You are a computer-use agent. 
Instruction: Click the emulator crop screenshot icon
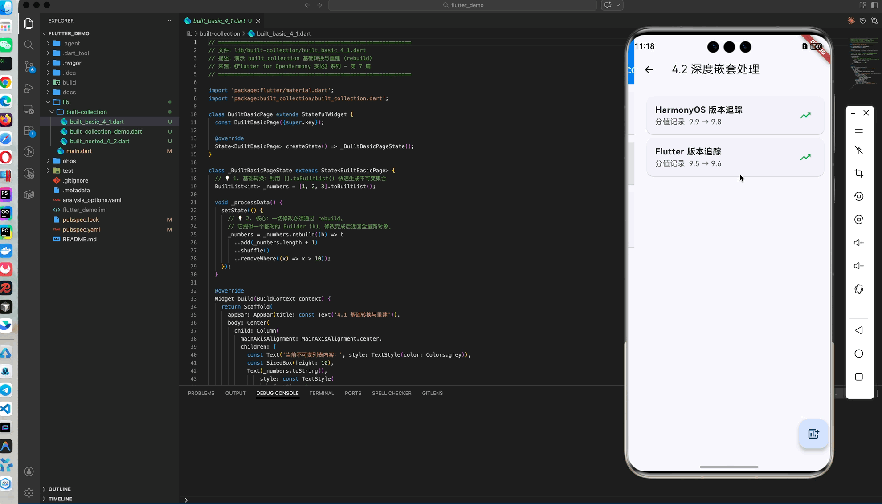tap(859, 173)
